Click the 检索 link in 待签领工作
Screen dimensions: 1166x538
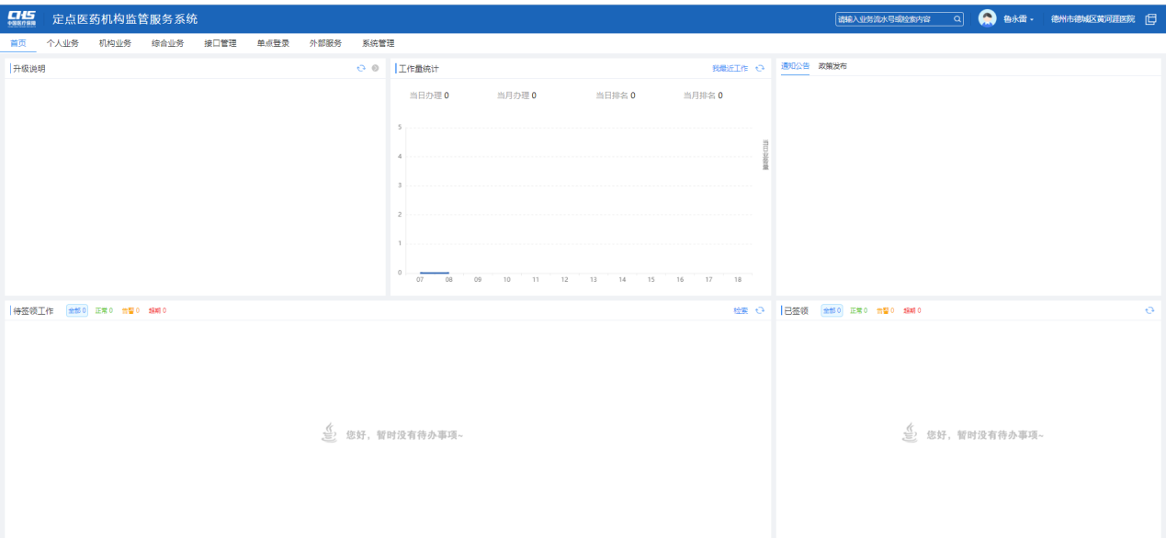click(741, 310)
